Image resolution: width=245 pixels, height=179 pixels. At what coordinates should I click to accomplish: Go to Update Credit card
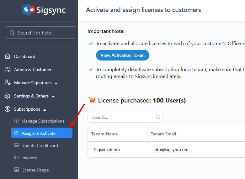coord(40,145)
